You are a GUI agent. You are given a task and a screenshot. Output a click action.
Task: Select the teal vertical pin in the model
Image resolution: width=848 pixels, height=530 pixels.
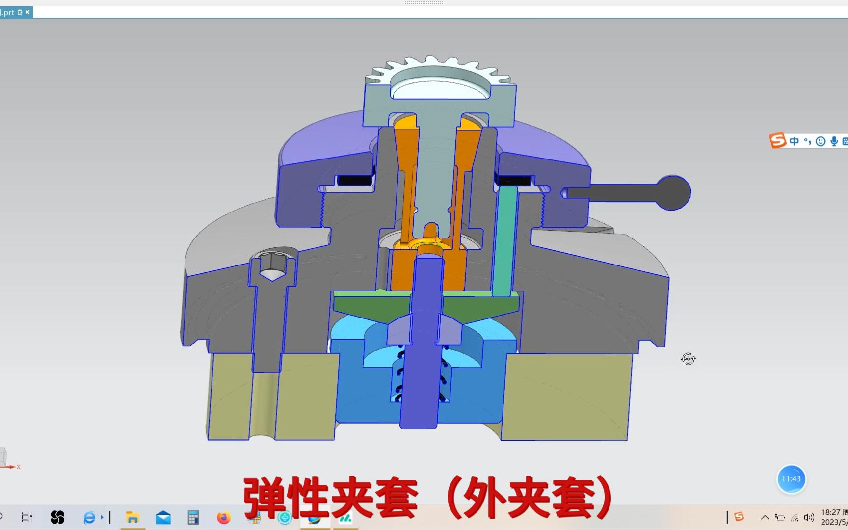pyautogui.click(x=504, y=241)
